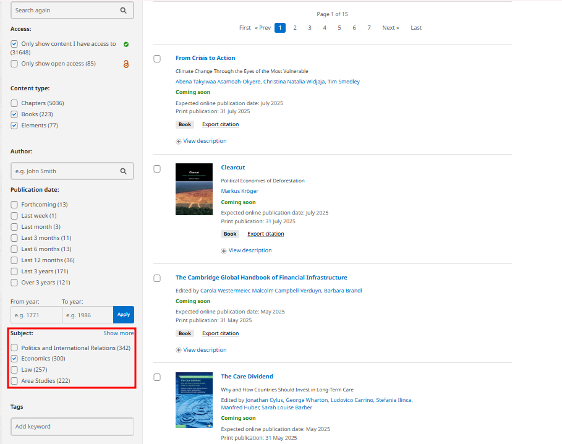
Task: Click the green access checkmark icon
Action: (x=126, y=45)
